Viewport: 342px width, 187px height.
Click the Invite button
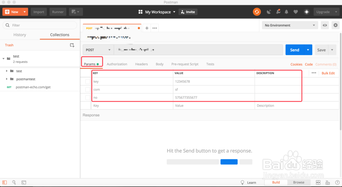(x=188, y=12)
